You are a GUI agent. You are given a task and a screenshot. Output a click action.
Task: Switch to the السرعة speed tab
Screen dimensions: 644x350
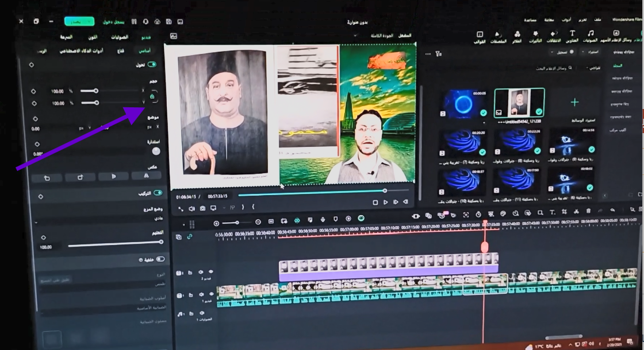[x=66, y=37]
